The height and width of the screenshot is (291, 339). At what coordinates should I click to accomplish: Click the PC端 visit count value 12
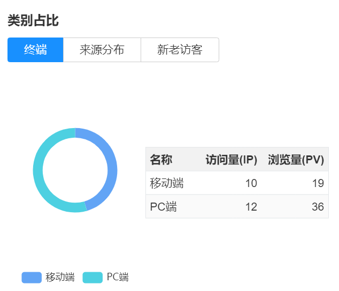tap(251, 207)
